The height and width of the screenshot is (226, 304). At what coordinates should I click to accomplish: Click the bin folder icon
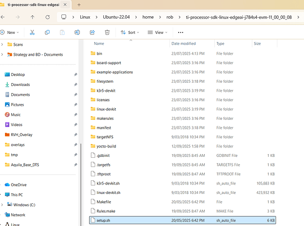coord(93,53)
